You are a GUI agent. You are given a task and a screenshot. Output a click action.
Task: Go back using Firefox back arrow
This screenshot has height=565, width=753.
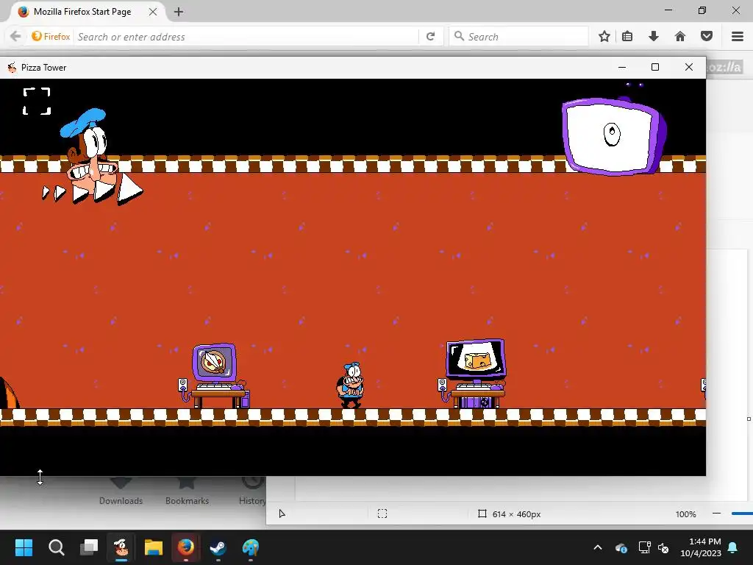tap(15, 37)
